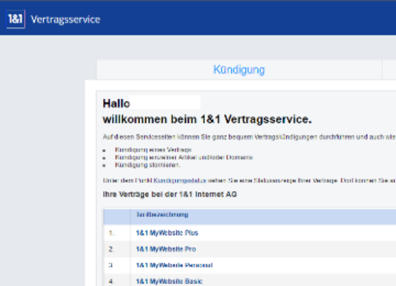396x286 pixels.
Task: Select row number 1. in contracts table
Action: pyautogui.click(x=111, y=233)
